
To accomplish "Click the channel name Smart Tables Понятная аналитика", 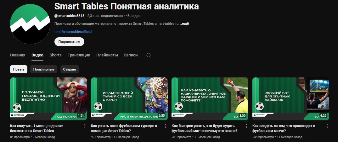I will point(127,7).
